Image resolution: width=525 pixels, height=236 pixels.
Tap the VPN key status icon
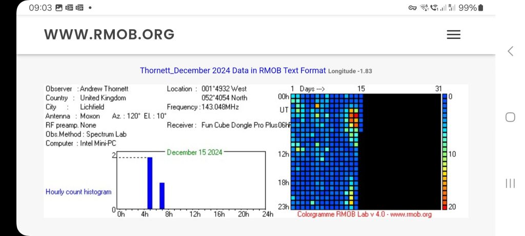(x=413, y=8)
